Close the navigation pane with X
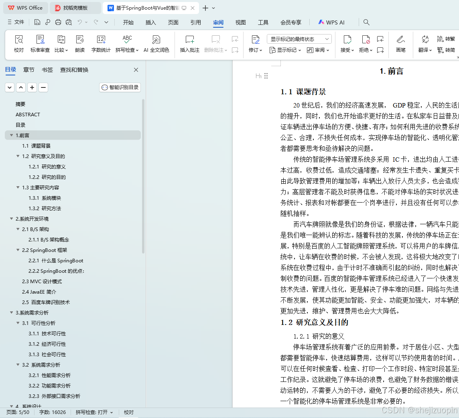459x418 pixels. coord(136,70)
